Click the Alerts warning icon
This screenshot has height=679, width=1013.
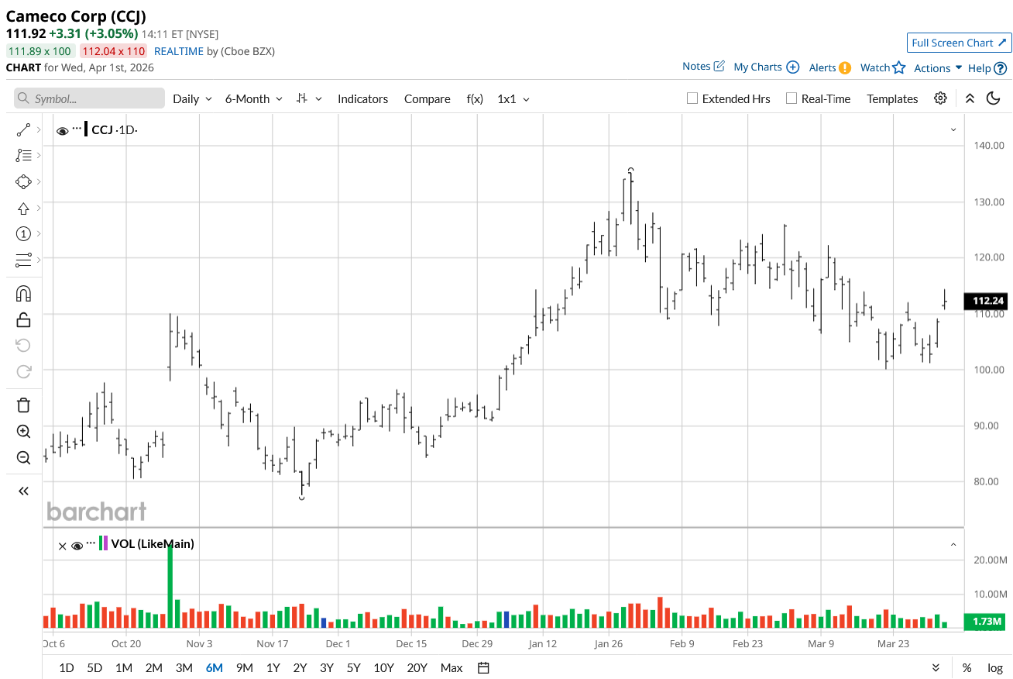845,67
